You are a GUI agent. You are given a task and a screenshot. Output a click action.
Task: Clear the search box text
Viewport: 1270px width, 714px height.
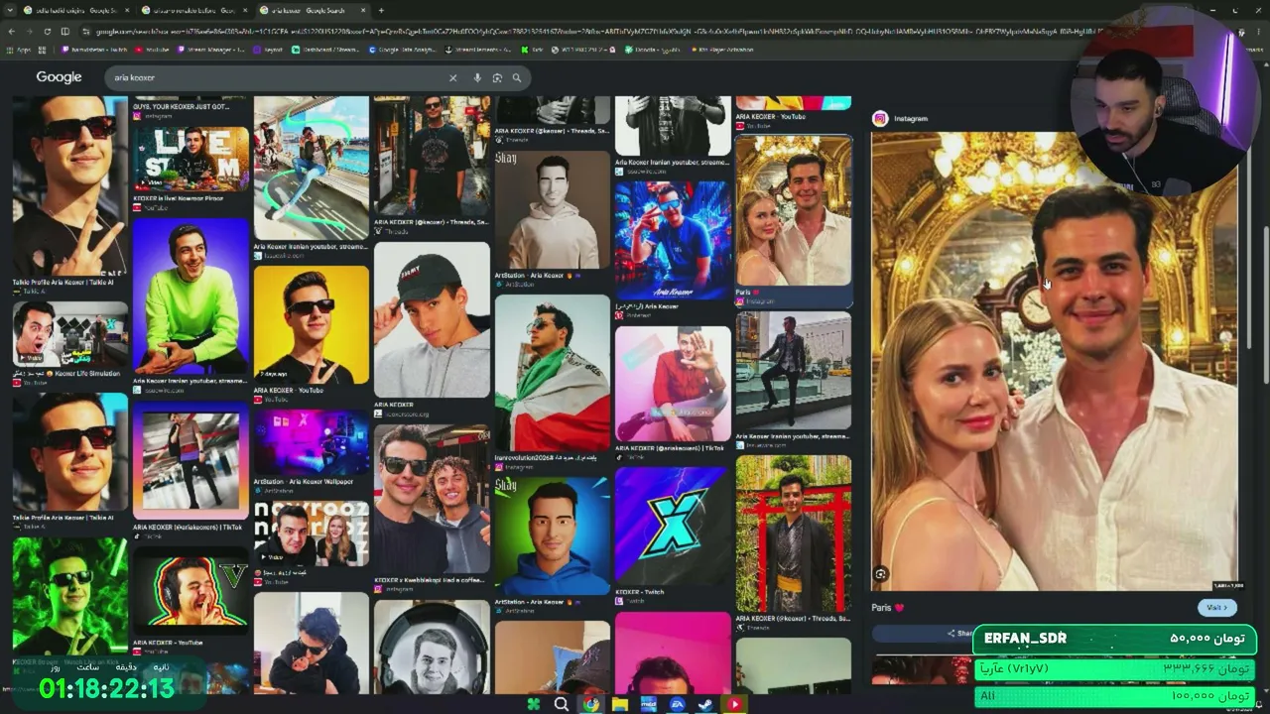tap(452, 77)
